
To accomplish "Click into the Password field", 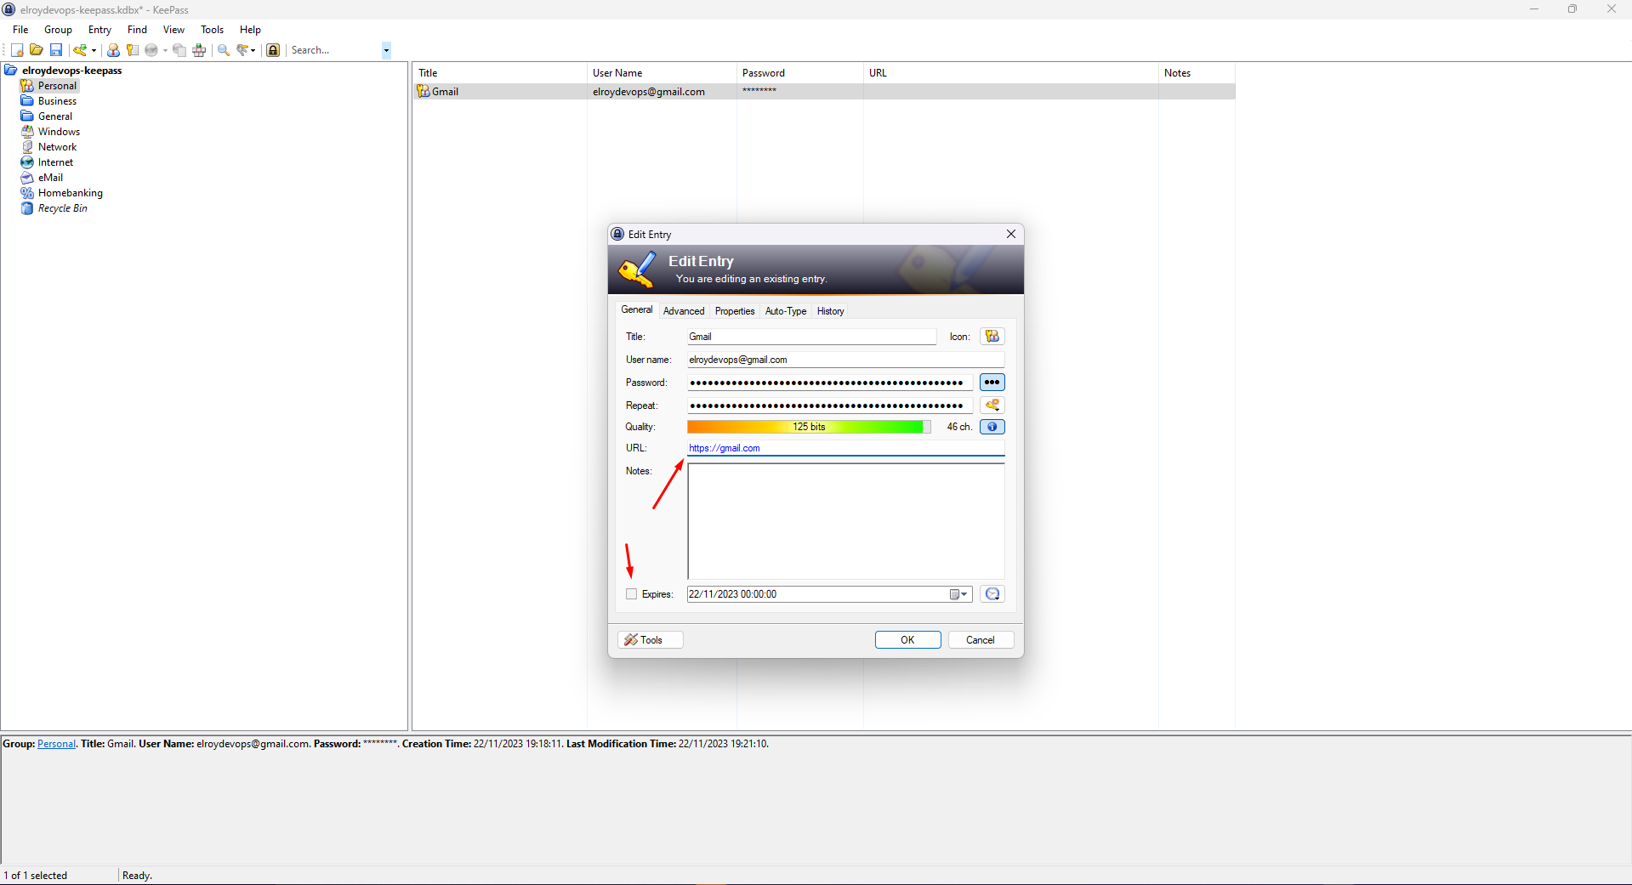I will coord(829,383).
